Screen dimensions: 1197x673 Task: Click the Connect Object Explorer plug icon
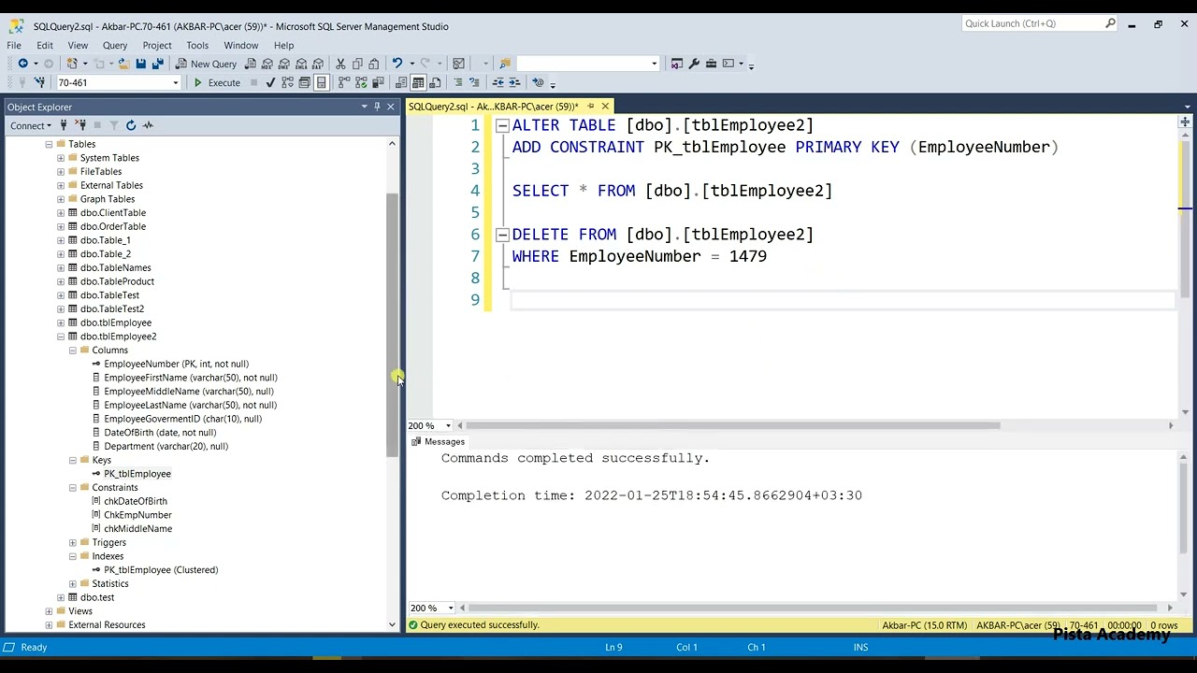(x=64, y=125)
